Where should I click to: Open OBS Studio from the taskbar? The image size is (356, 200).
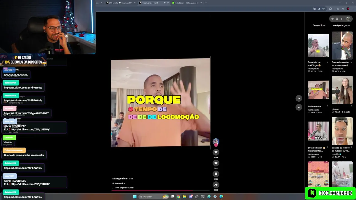[197, 197]
